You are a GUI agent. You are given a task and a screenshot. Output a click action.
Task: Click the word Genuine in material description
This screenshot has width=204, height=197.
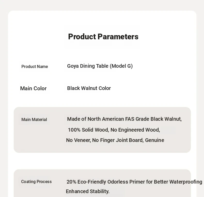tap(155, 140)
